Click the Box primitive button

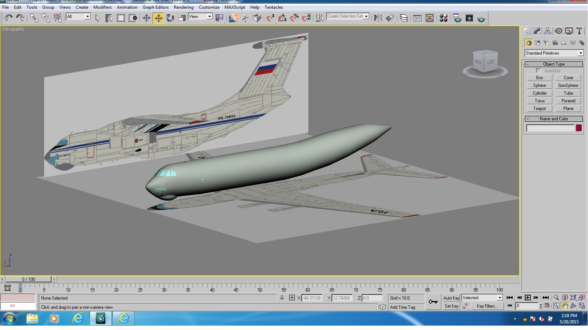[x=539, y=78]
